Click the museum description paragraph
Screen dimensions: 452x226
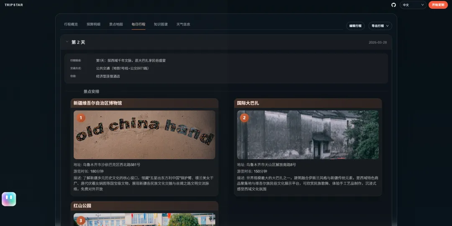144,183
